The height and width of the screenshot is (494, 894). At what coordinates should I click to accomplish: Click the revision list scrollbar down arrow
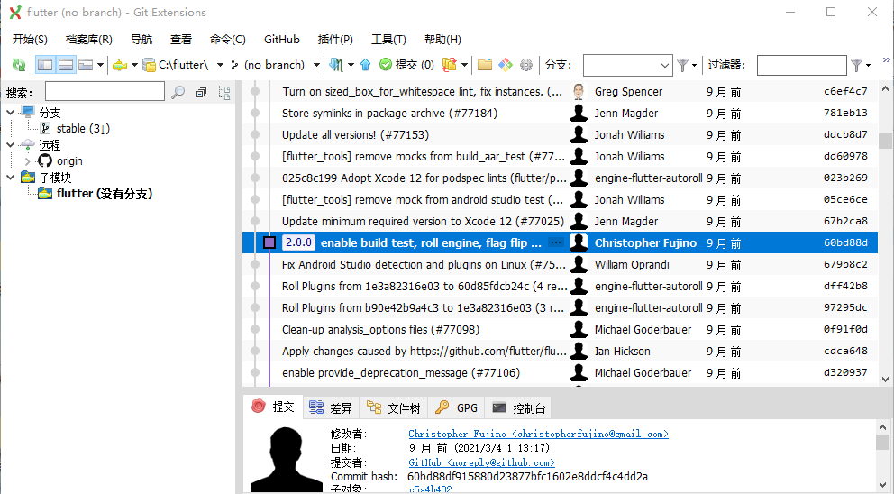pos(885,380)
